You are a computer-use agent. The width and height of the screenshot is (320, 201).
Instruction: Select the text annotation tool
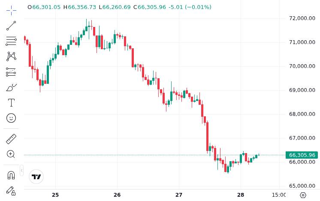11,103
